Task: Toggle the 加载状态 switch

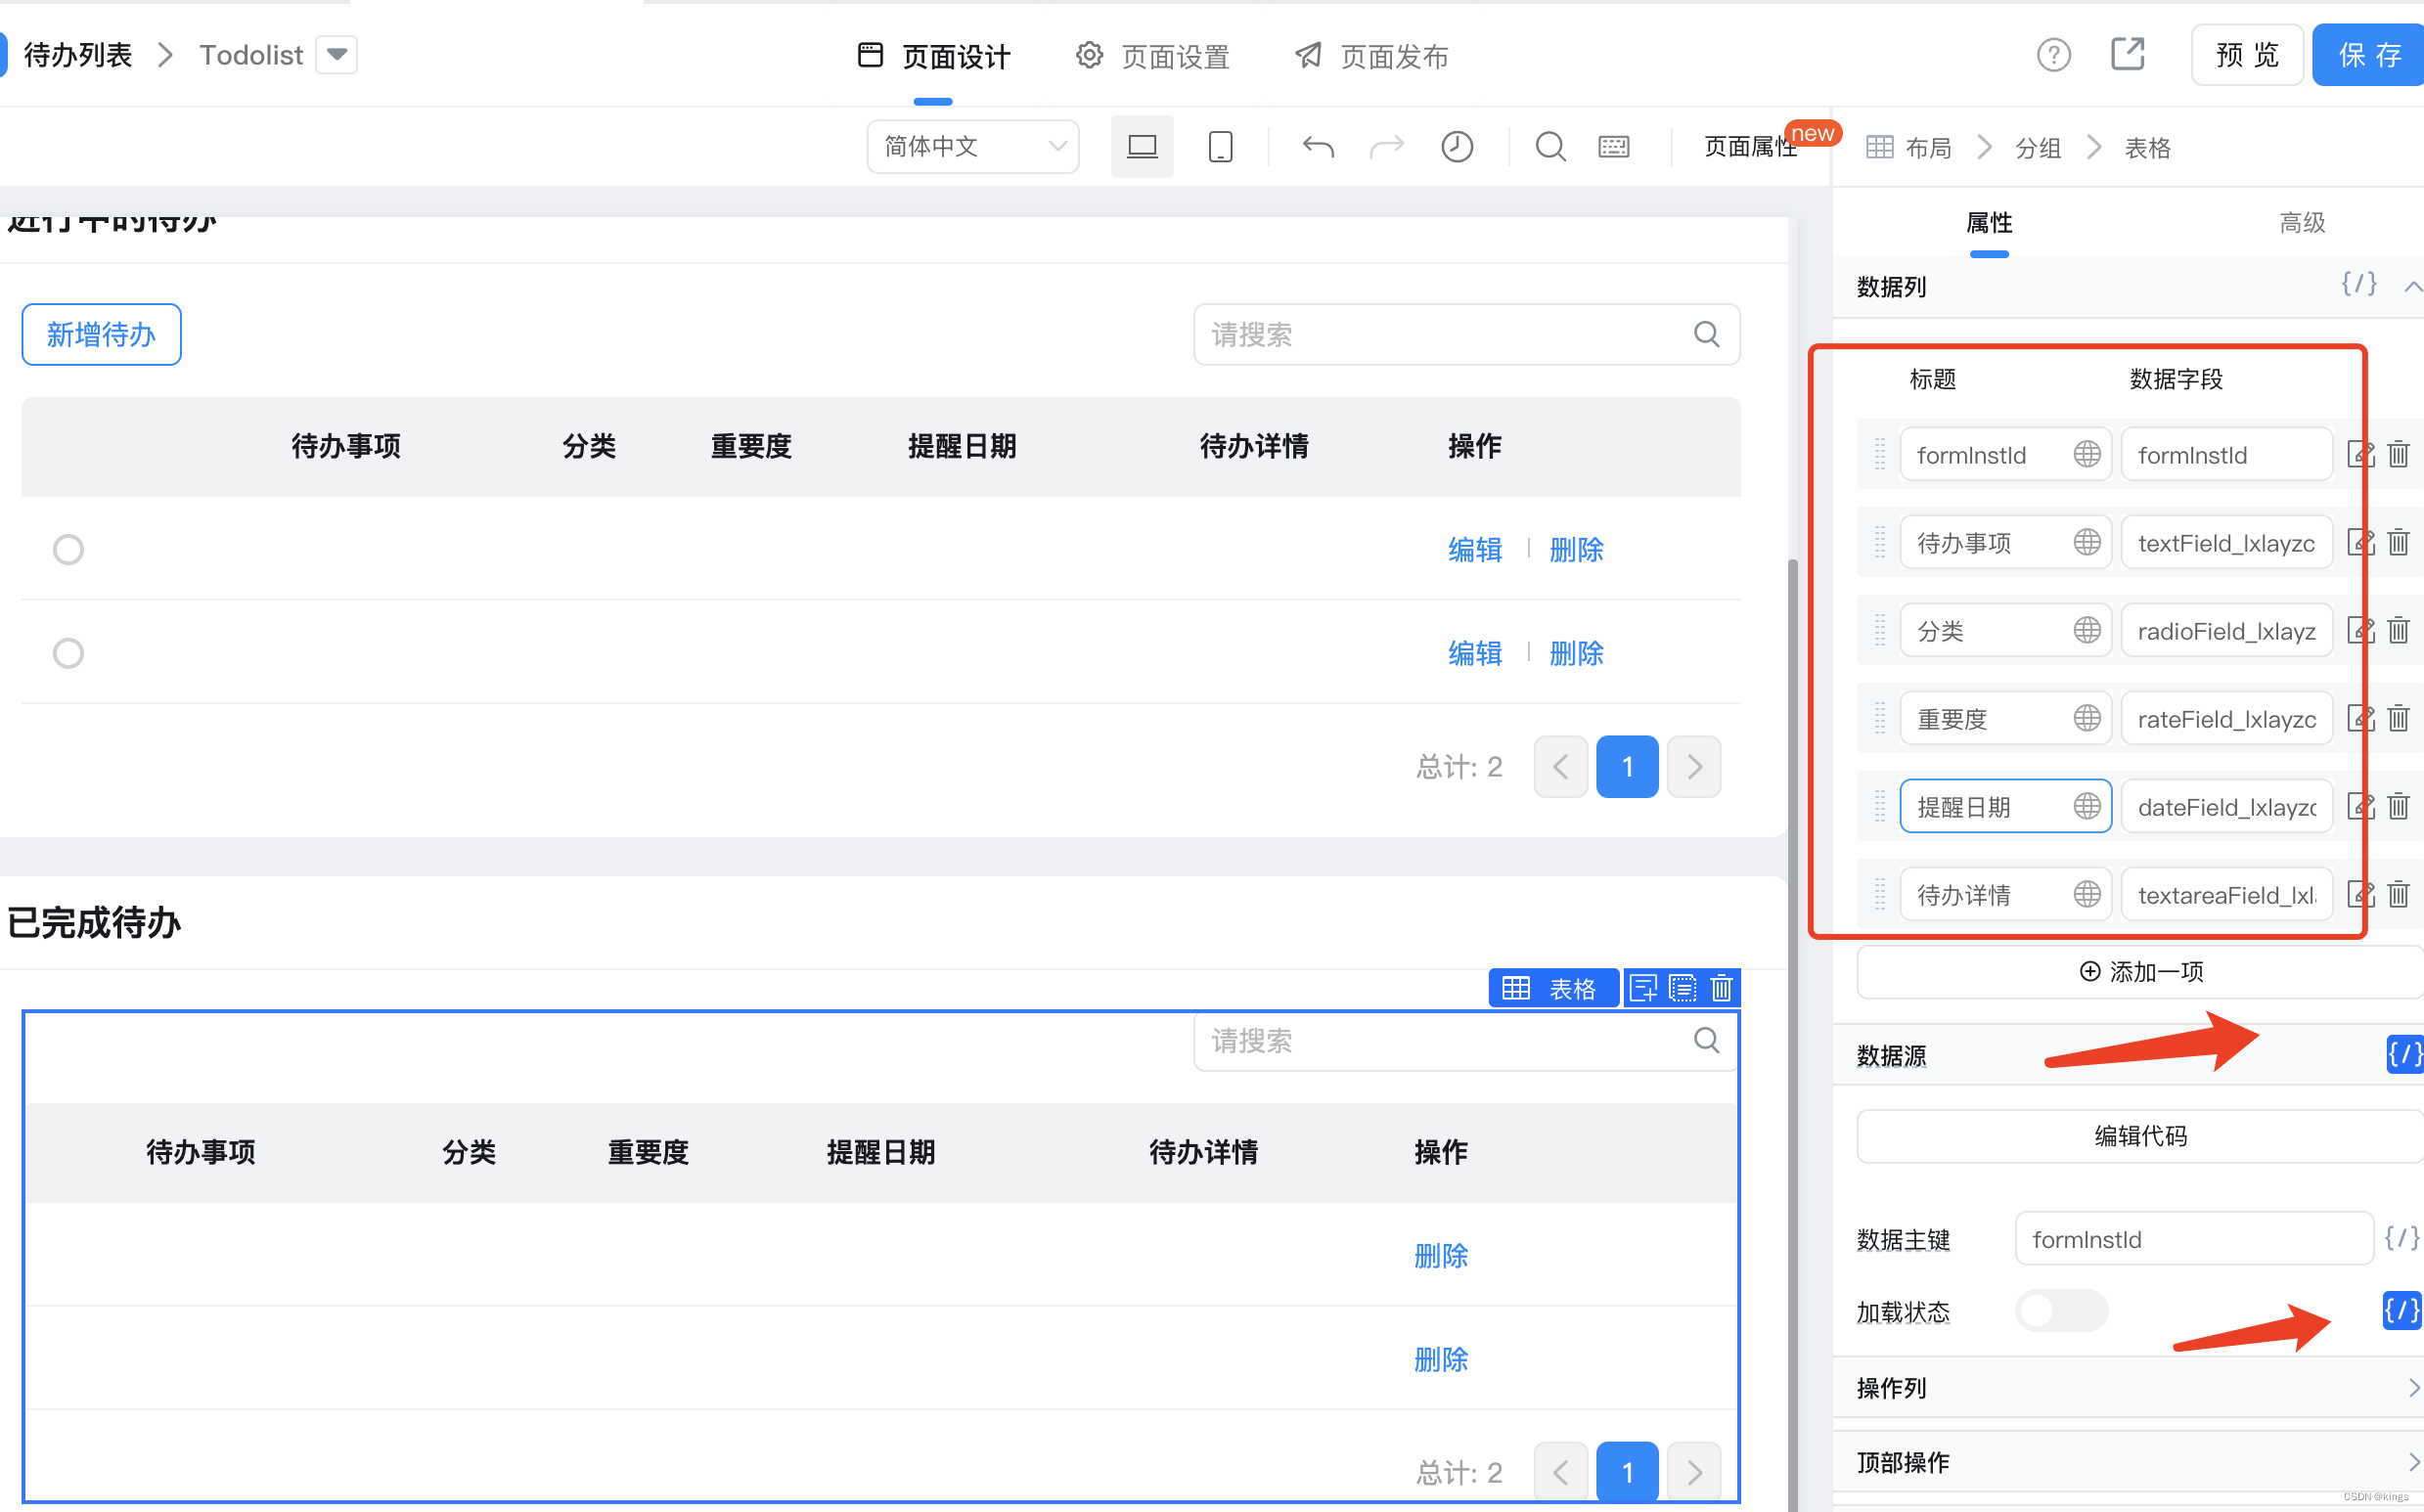Action: pos(2061,1311)
